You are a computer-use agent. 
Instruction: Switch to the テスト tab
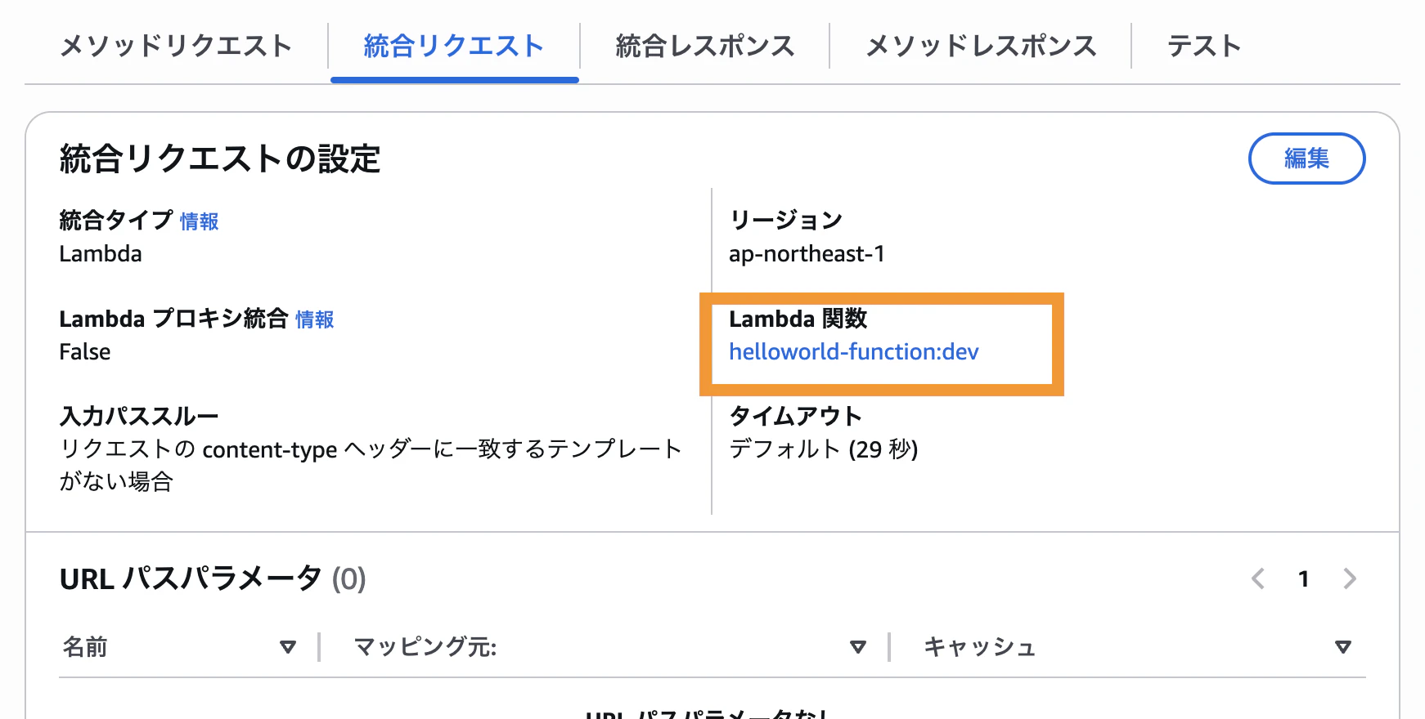(x=1203, y=46)
